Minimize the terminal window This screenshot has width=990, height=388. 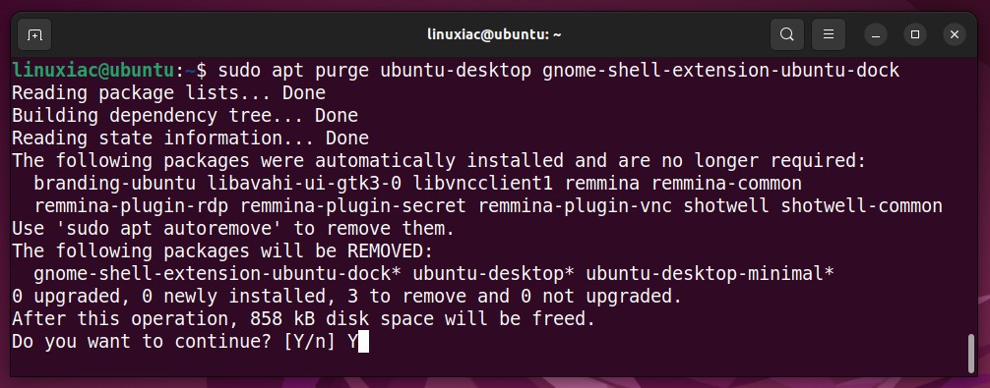tap(876, 34)
